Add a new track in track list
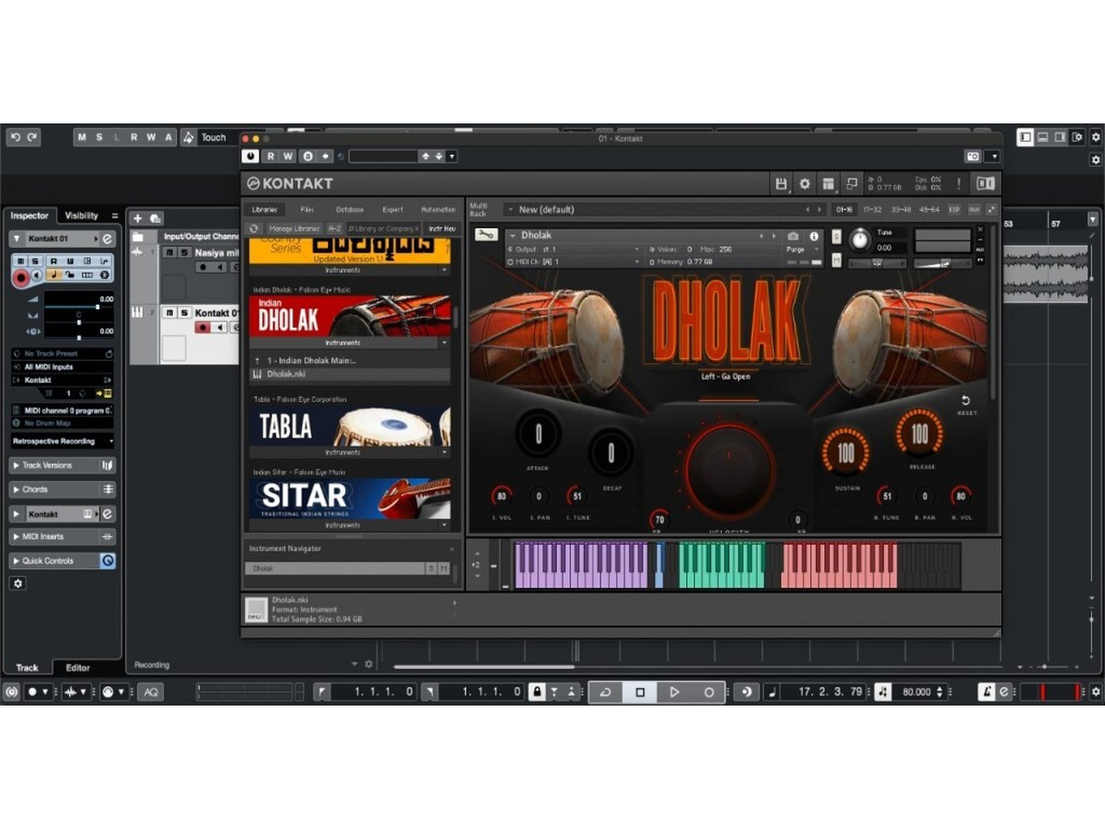The image size is (1105, 829). click(137, 218)
